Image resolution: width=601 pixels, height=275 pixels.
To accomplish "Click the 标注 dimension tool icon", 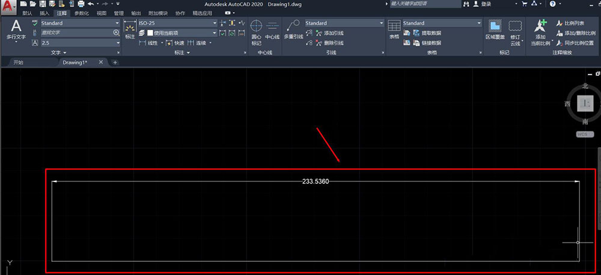I will 130,29.
